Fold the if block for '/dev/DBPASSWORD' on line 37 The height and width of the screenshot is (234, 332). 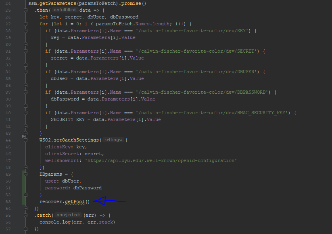(26, 92)
